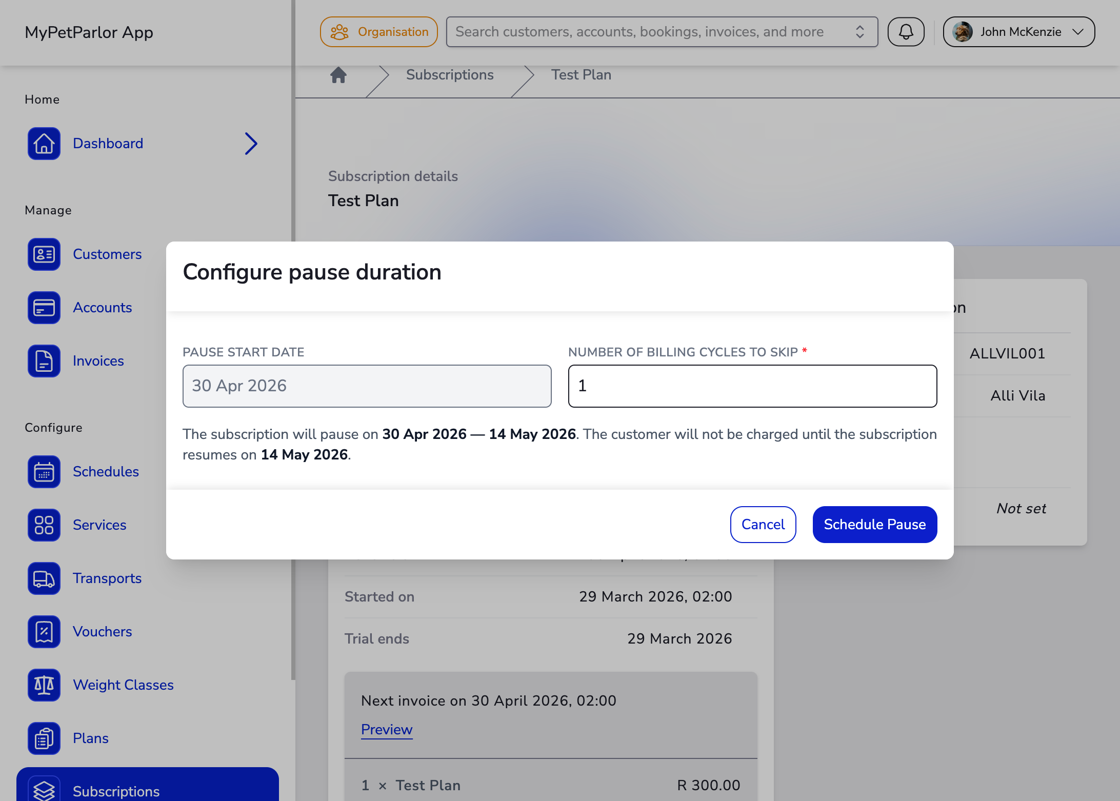Viewport: 1120px width, 801px height.
Task: Click the Schedule Pause button
Action: pyautogui.click(x=875, y=525)
